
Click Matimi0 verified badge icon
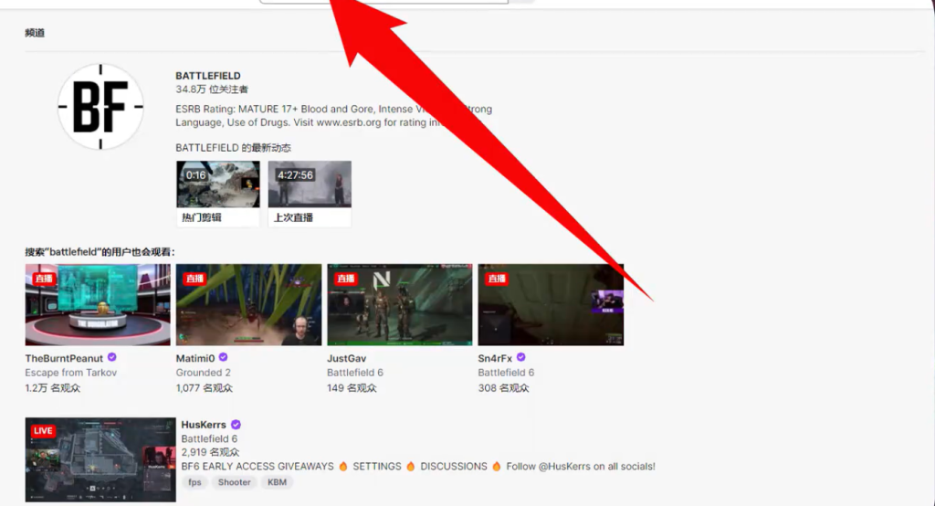coord(223,357)
